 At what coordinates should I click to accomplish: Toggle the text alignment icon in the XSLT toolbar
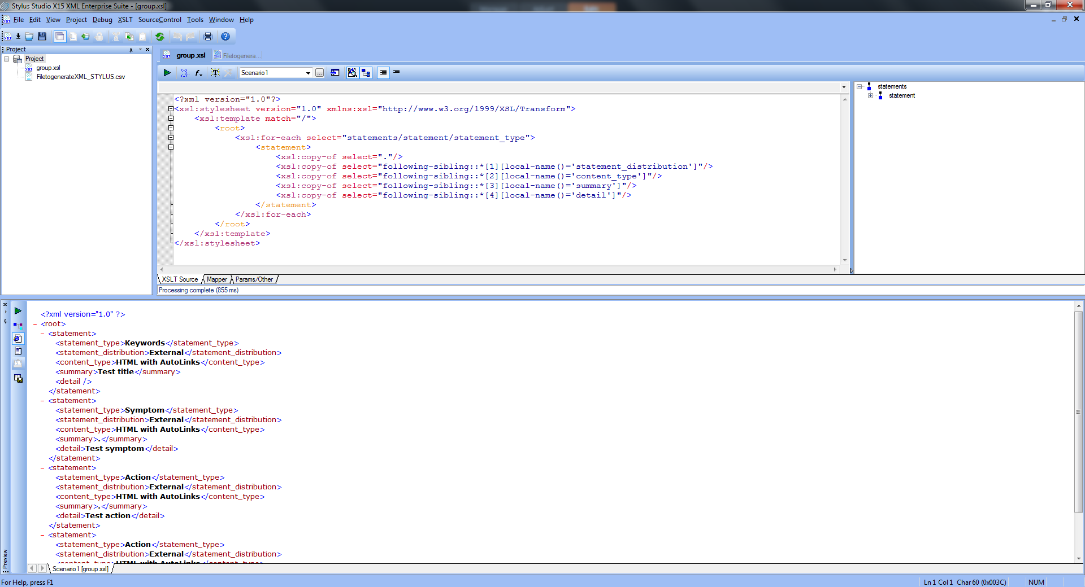(383, 73)
